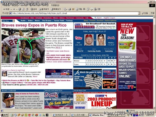The width and height of the screenshot is (156, 117).
Task: Click the video camera icon after 'Watch the Braves on MLB.TV'
Action: [x=28, y=80]
